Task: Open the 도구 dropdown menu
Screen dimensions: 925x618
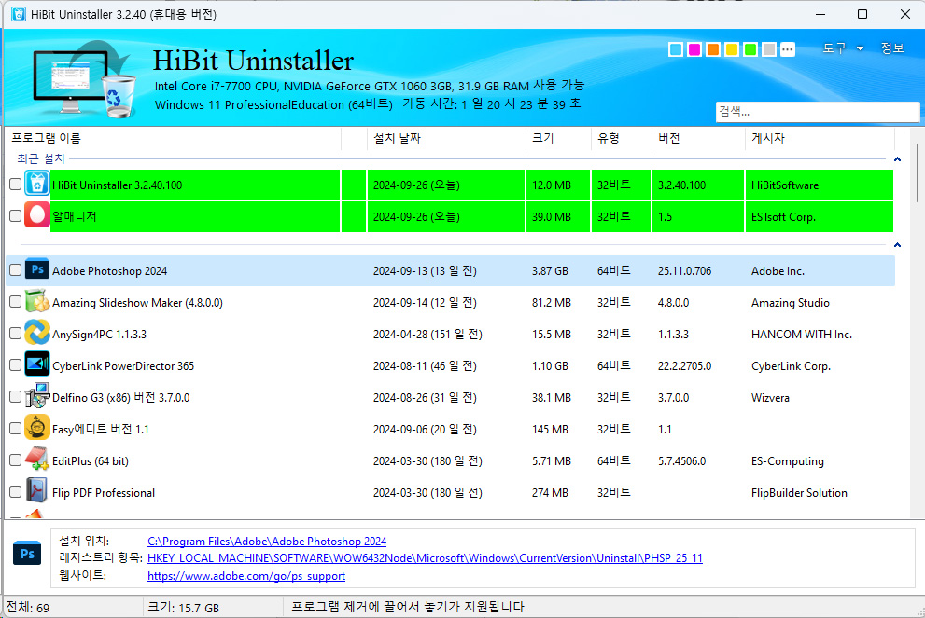Action: [843, 48]
